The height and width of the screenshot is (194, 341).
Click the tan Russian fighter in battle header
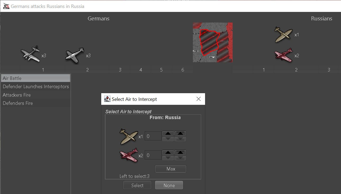[x=283, y=34]
